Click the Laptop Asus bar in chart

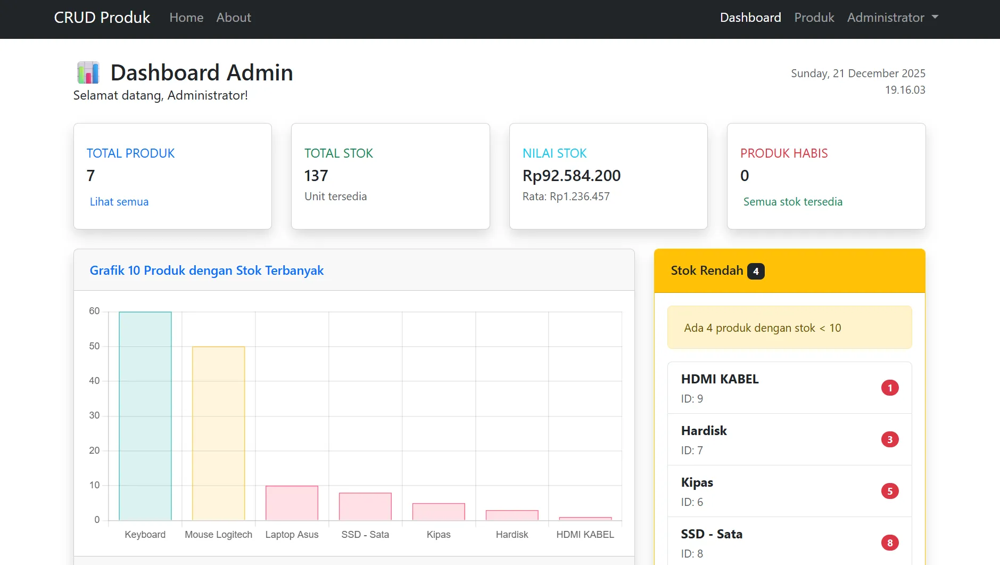292,503
